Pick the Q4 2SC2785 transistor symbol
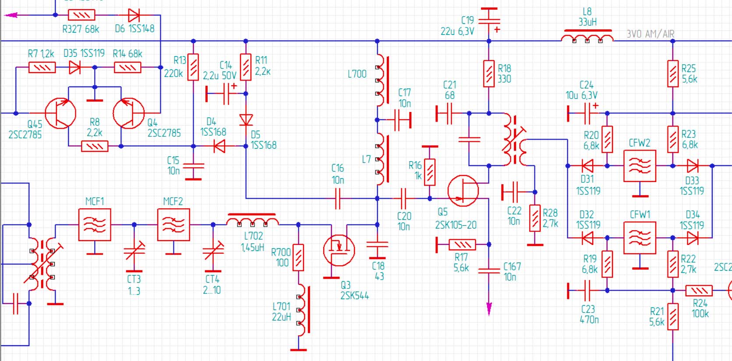732x361 pixels. [x=128, y=113]
